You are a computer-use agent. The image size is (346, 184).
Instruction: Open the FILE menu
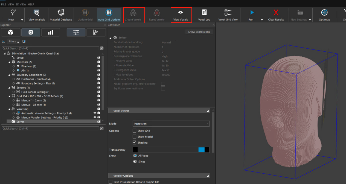(4, 4)
